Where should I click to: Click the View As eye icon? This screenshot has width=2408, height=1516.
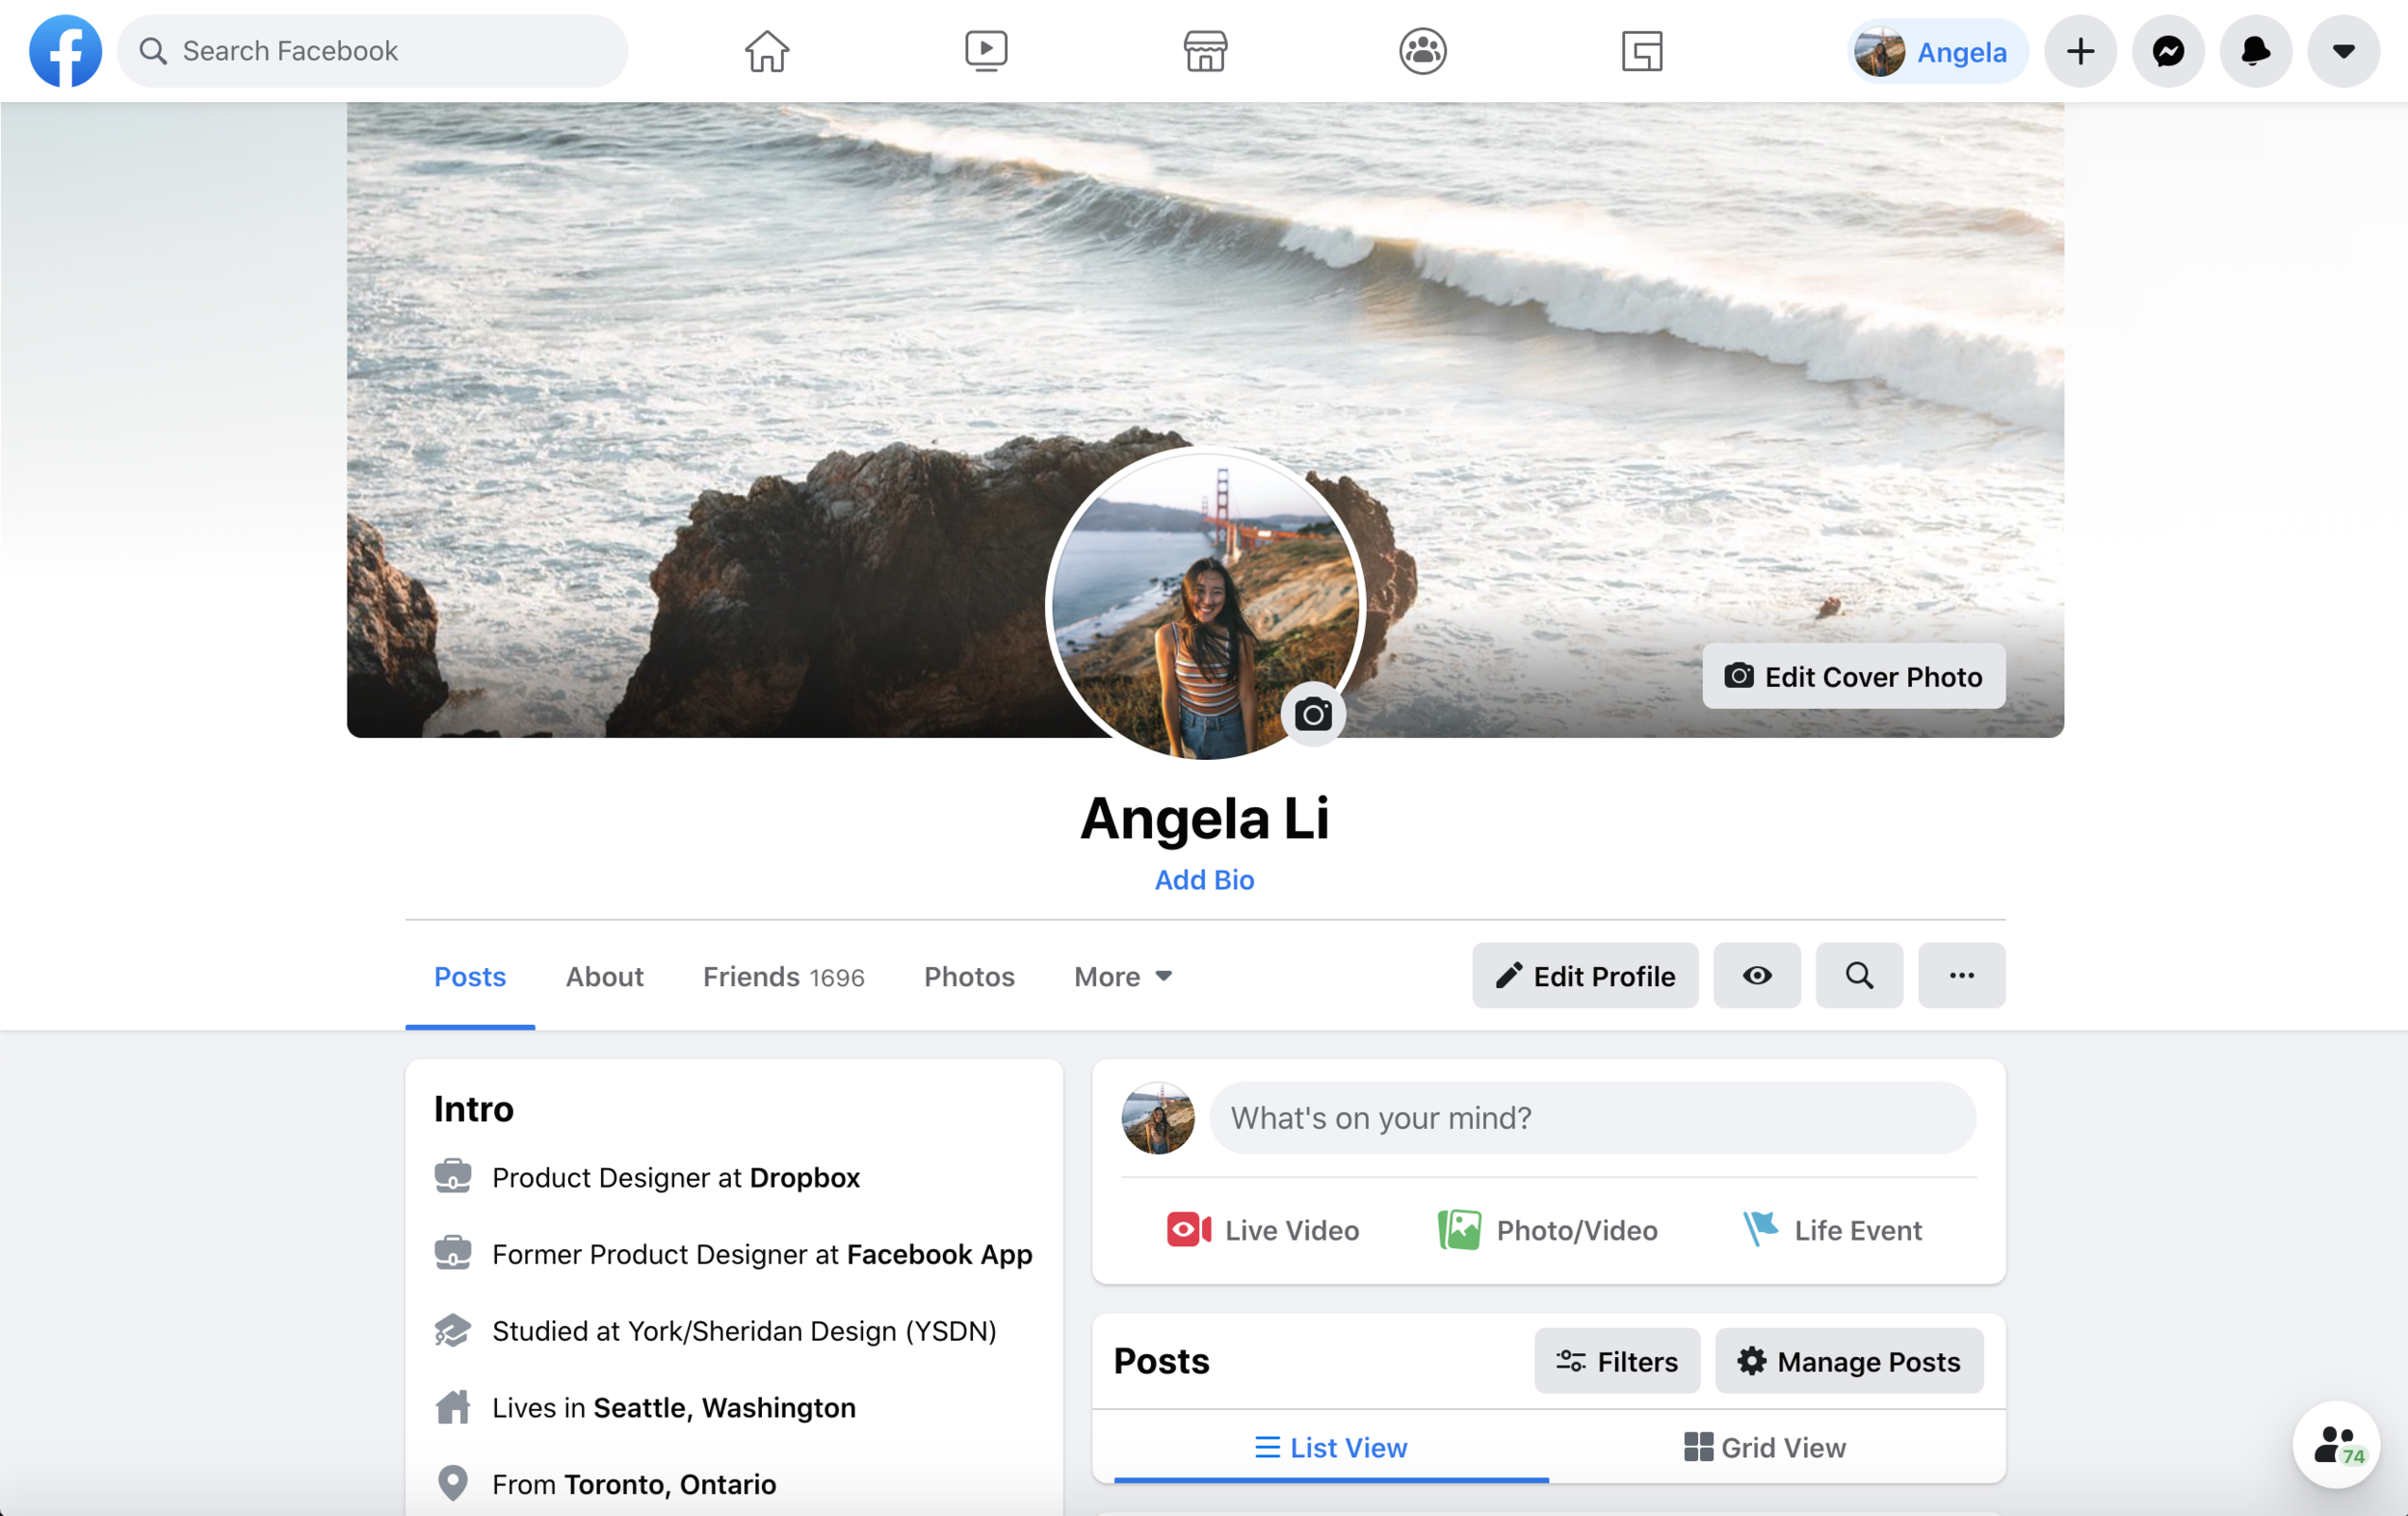pyautogui.click(x=1757, y=975)
